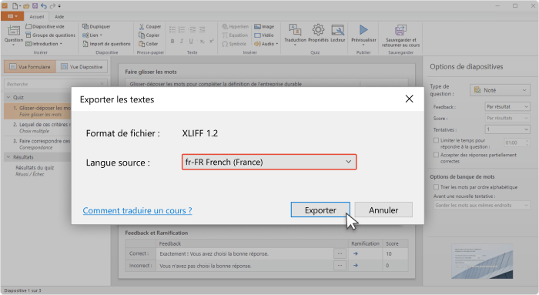Switch to Vue Diapositive tab
The image size is (539, 295).
82,67
